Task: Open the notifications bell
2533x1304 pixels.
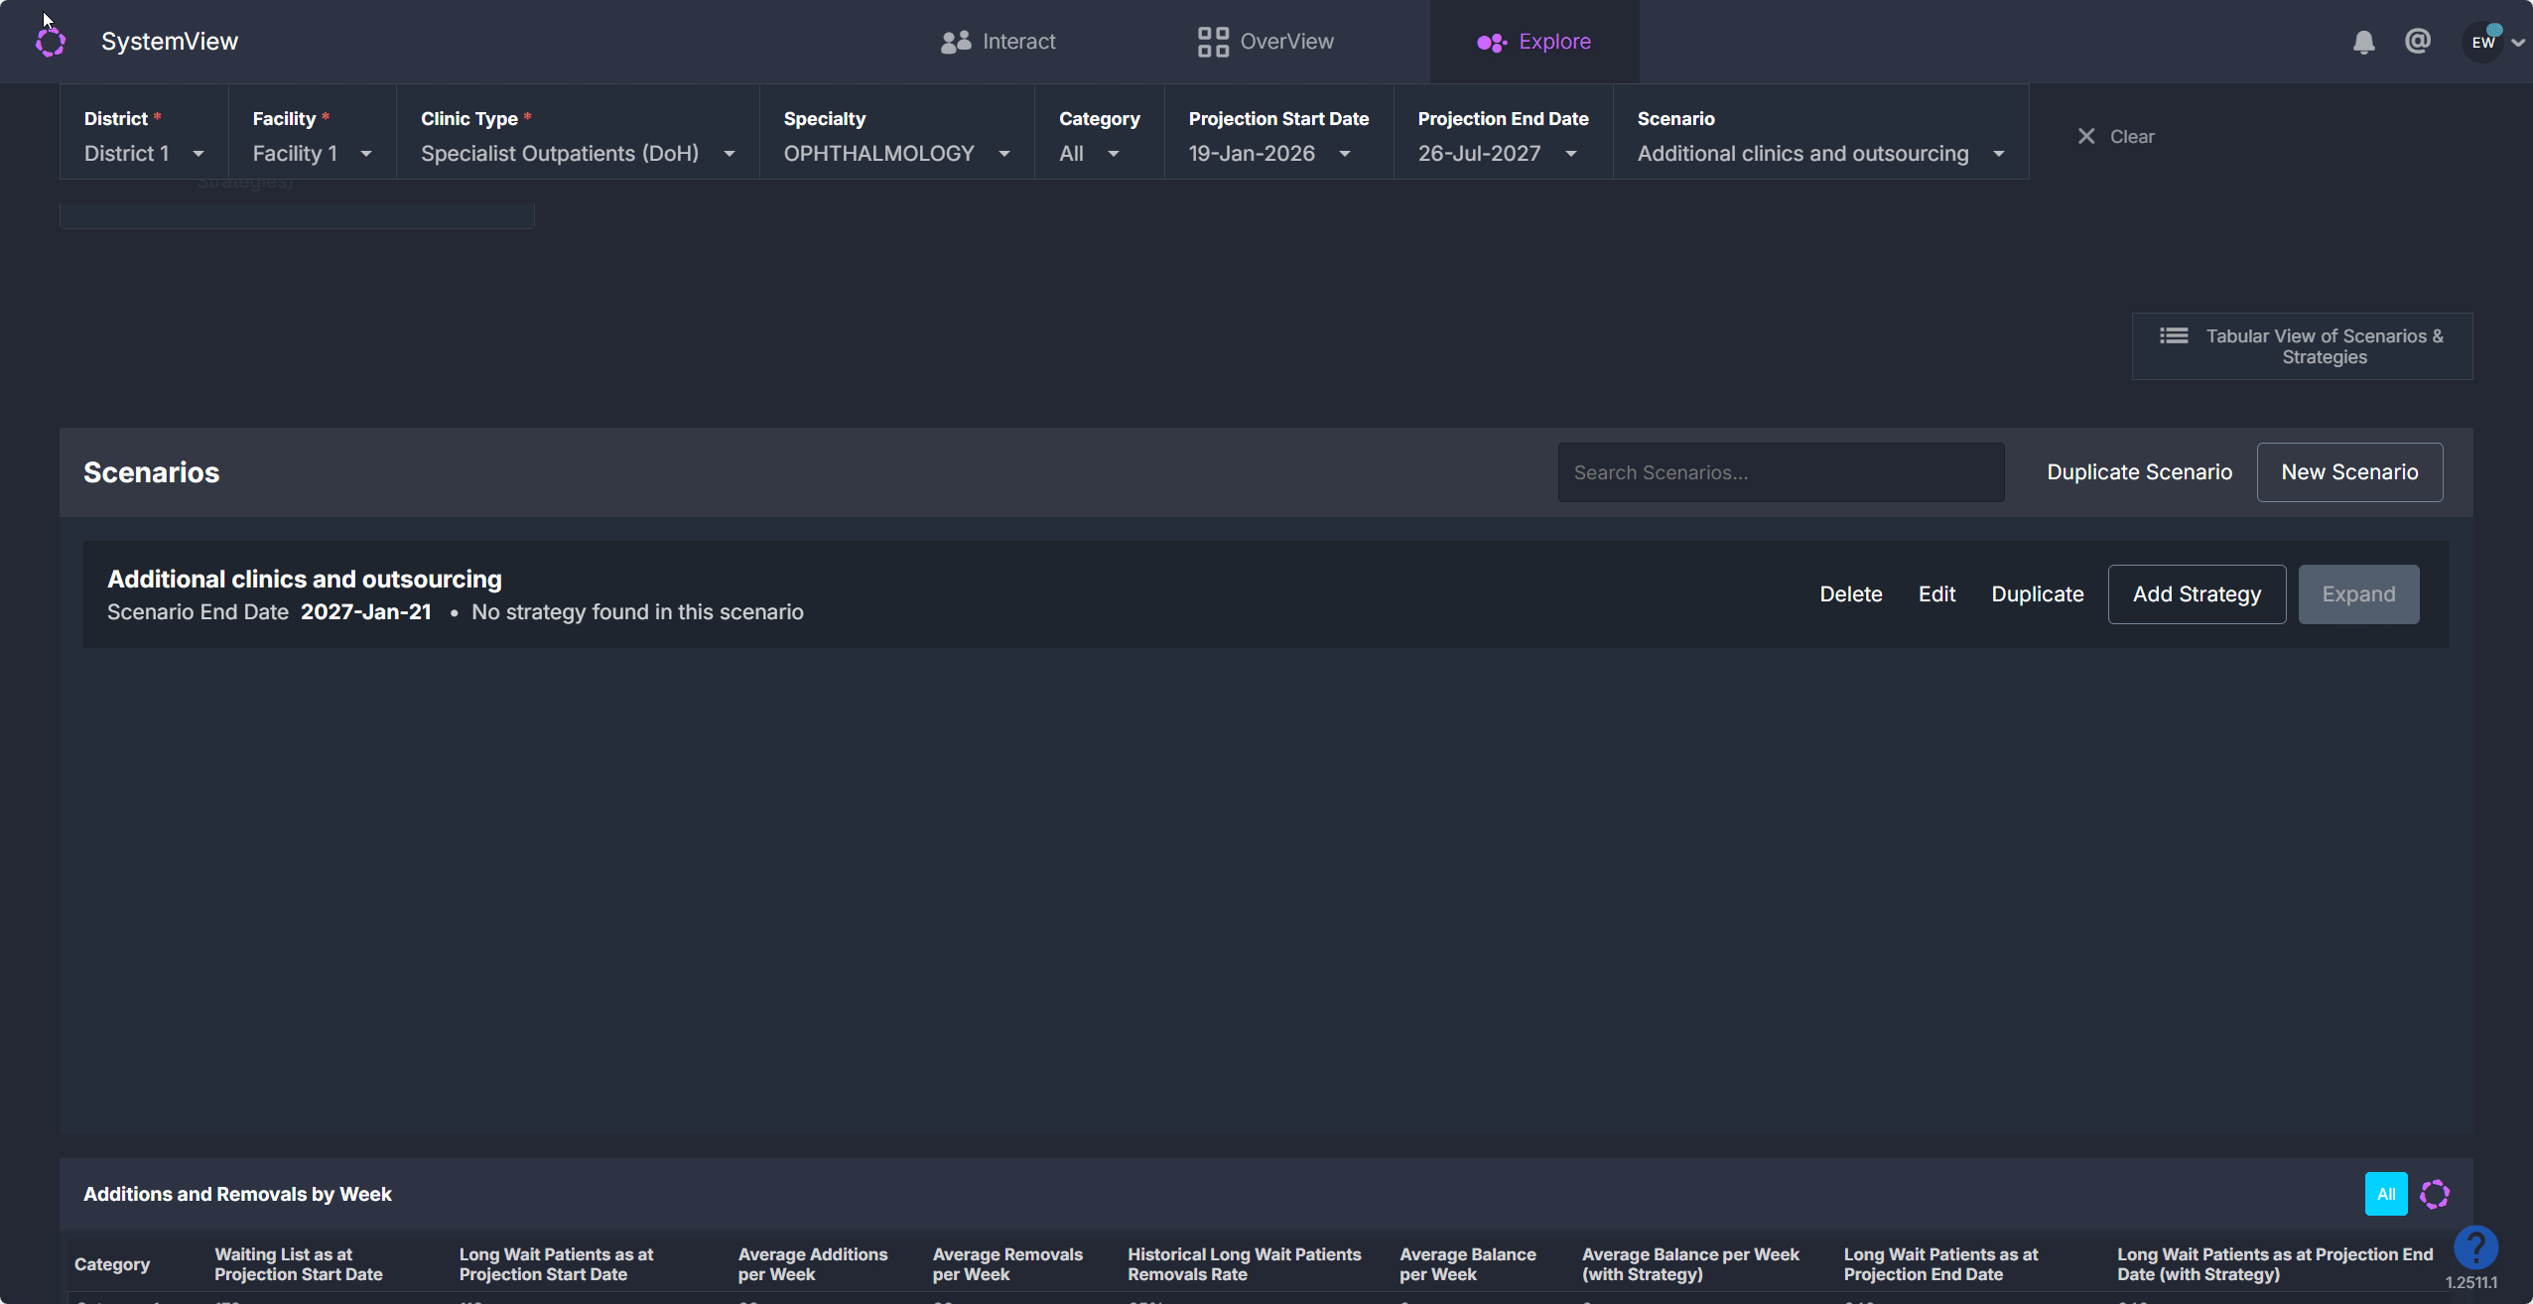Action: (2363, 42)
